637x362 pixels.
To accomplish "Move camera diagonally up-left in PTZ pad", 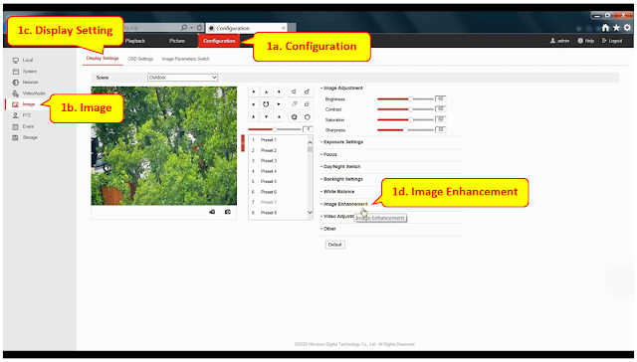I will (254, 92).
